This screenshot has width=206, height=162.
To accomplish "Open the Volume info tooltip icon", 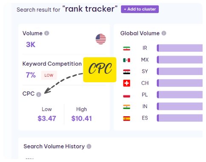I will coord(47,33).
